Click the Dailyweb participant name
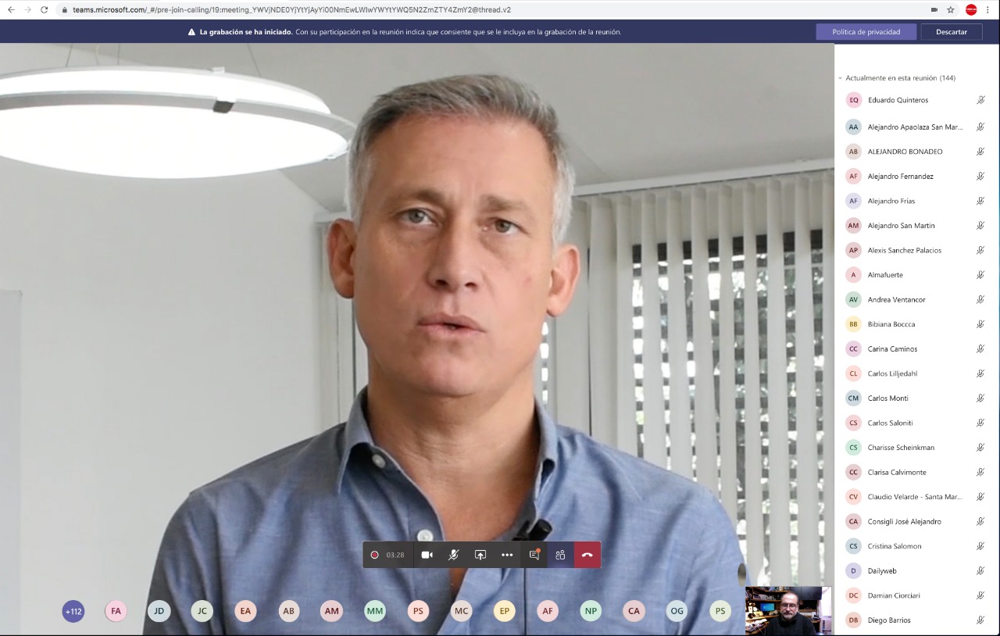 click(883, 571)
